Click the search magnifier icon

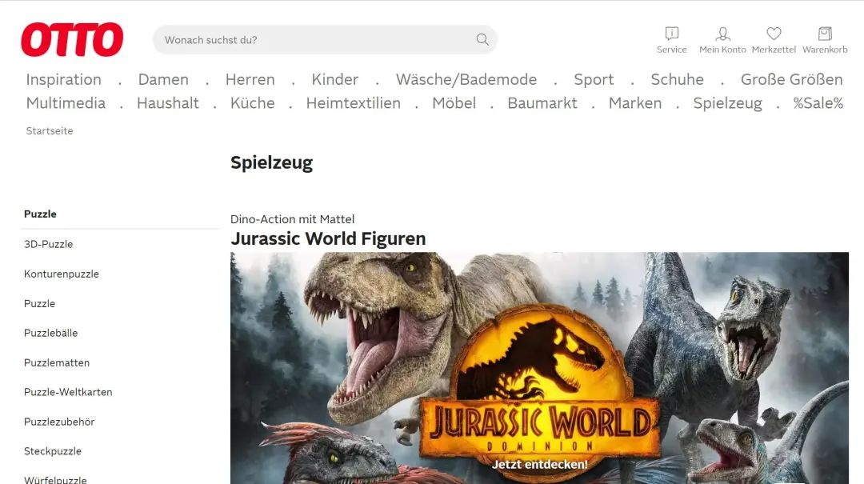482,40
